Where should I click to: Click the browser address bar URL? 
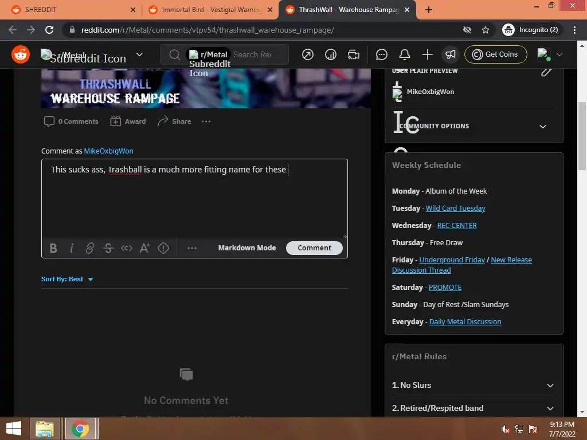(208, 30)
